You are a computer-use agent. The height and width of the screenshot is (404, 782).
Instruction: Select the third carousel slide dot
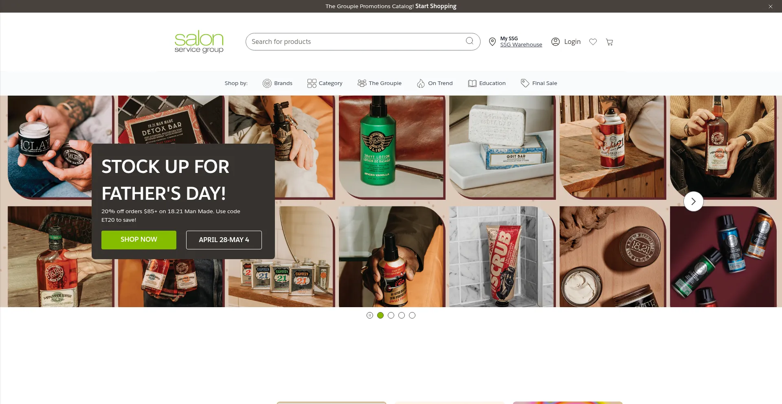pyautogui.click(x=402, y=315)
